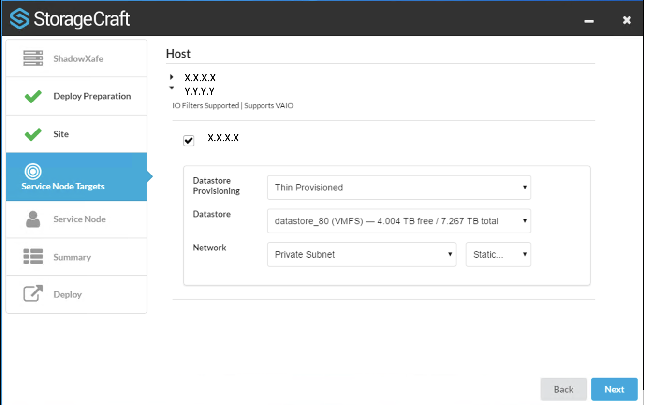Click the Deploy export arrow icon

(x=33, y=294)
